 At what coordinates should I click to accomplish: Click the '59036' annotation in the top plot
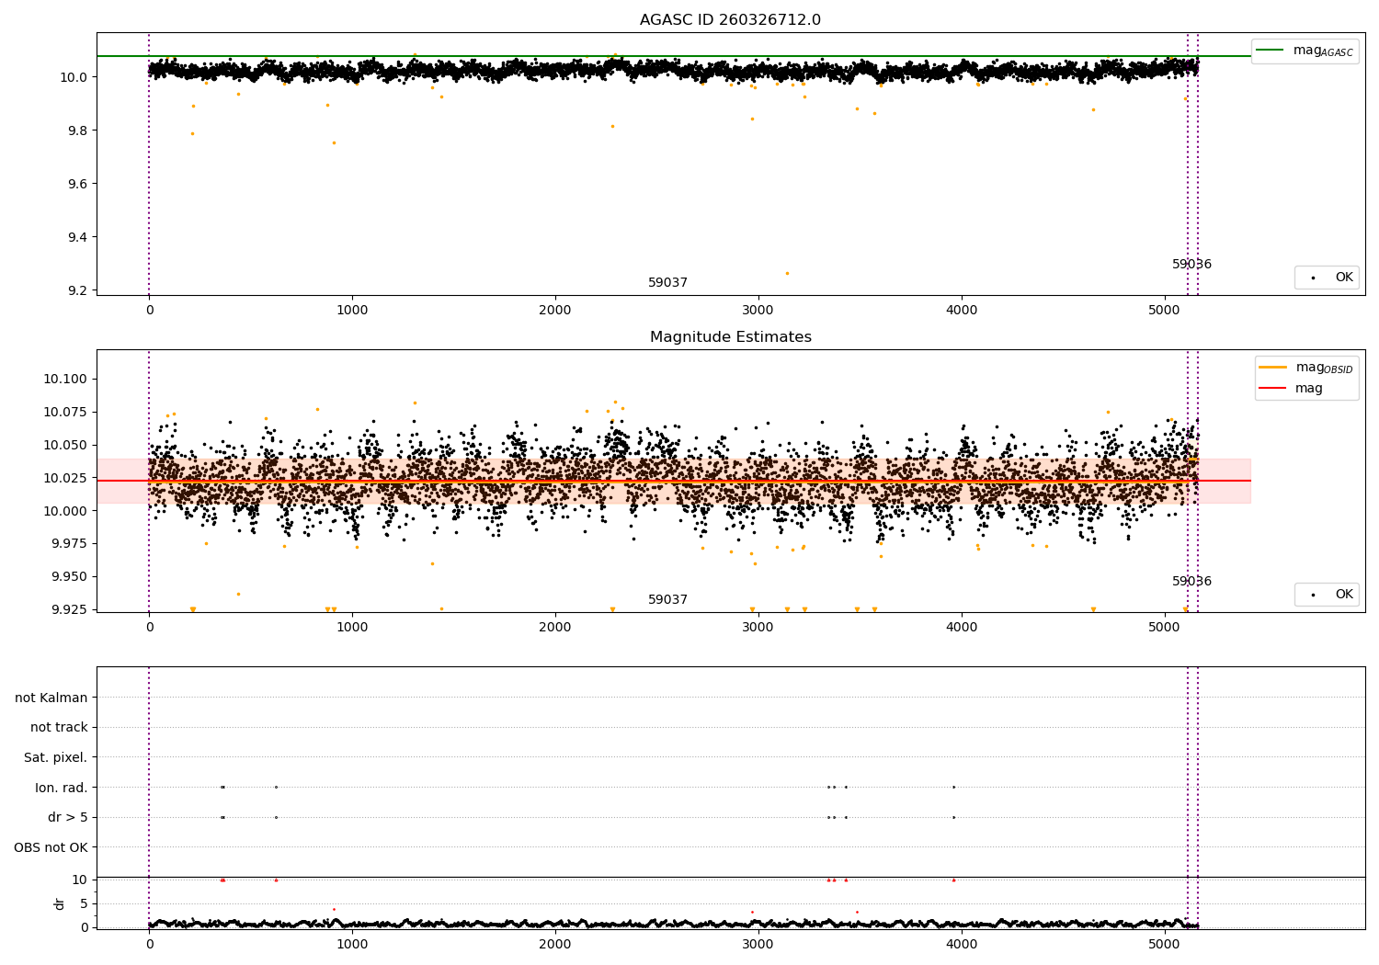[x=1191, y=265]
